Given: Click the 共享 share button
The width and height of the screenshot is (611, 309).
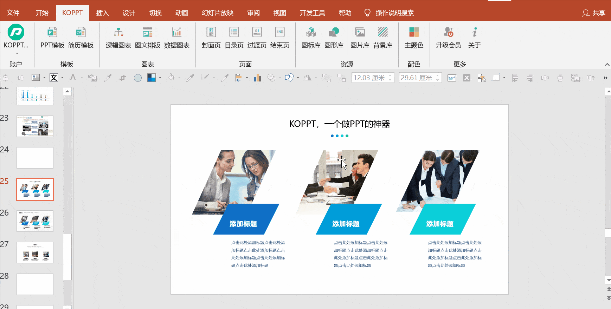Looking at the screenshot, I should click(594, 13).
